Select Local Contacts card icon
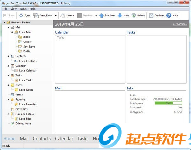Viewport: 191px width, 150px height. coord(16,61)
